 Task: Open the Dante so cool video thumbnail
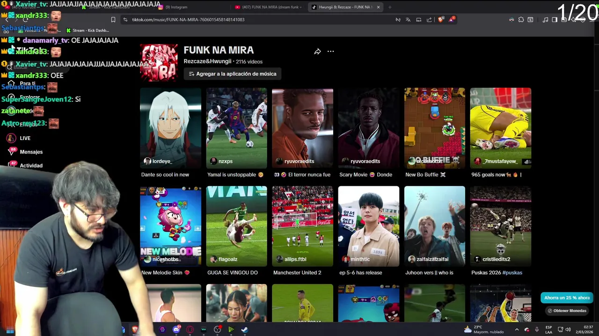tap(171, 128)
